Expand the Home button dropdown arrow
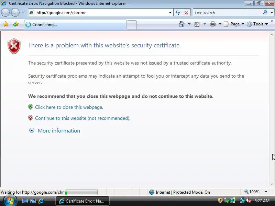Screen dimensions: 275x206 click(189, 24)
